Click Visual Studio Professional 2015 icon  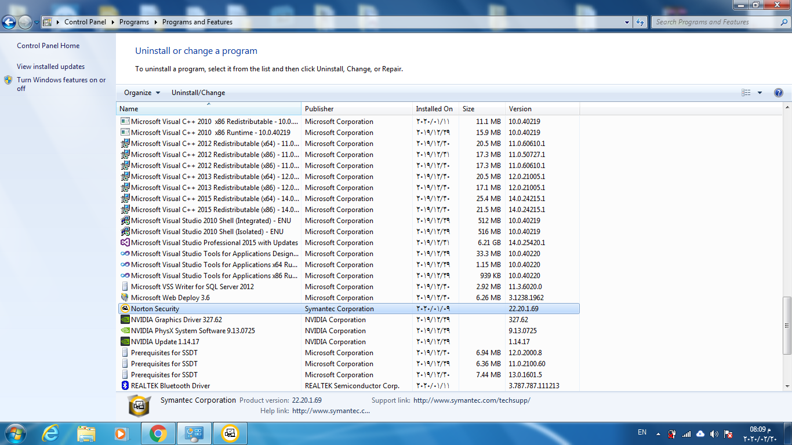(x=125, y=243)
